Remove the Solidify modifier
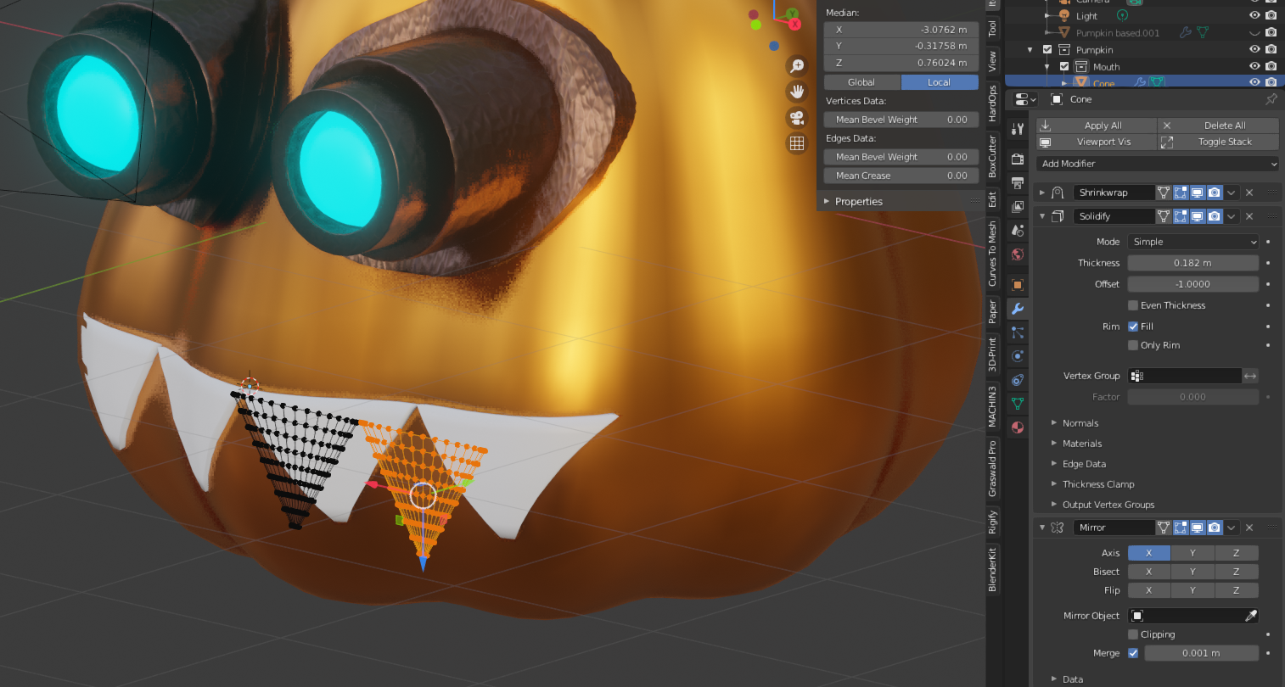The image size is (1285, 687). [1249, 216]
